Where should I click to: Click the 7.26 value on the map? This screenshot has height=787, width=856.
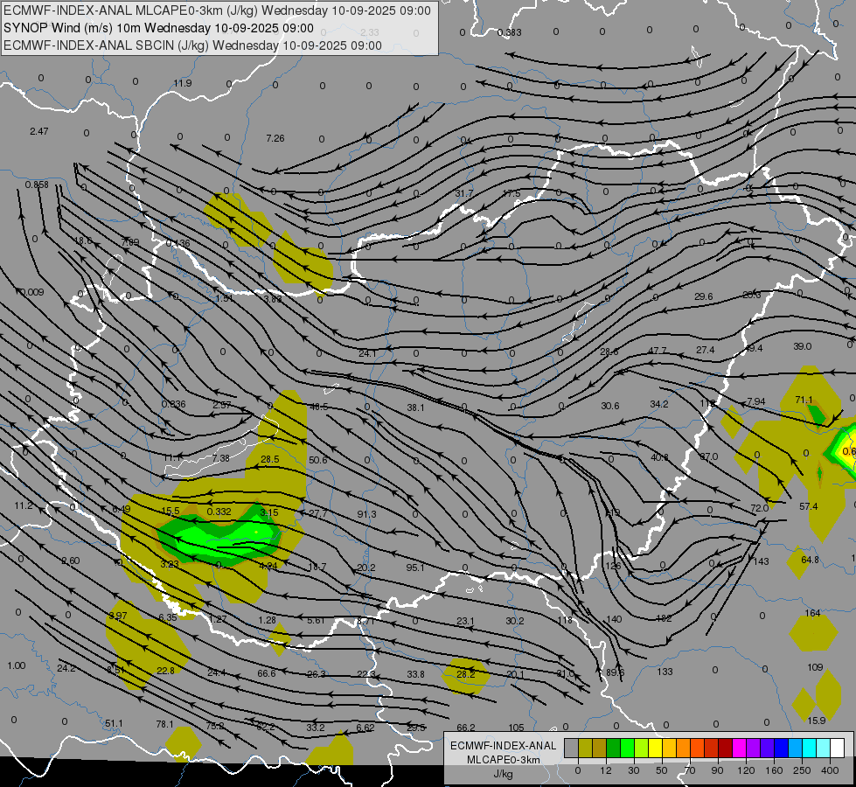[275, 138]
